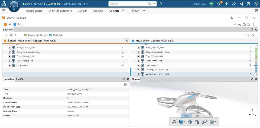Click the list options icon in Structure toolbar

244,35
